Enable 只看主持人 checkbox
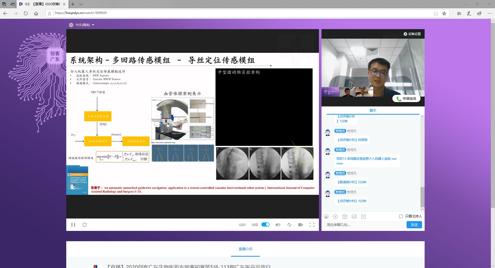This screenshot has height=268, width=495. 401,216
